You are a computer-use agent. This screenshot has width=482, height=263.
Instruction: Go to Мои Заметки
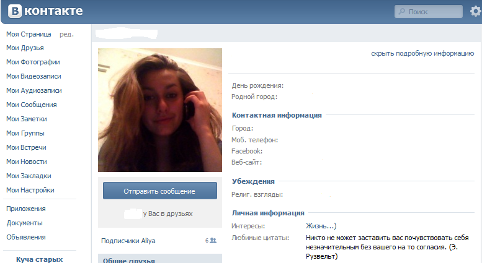27,119
